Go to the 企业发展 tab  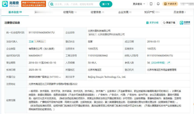125,12
